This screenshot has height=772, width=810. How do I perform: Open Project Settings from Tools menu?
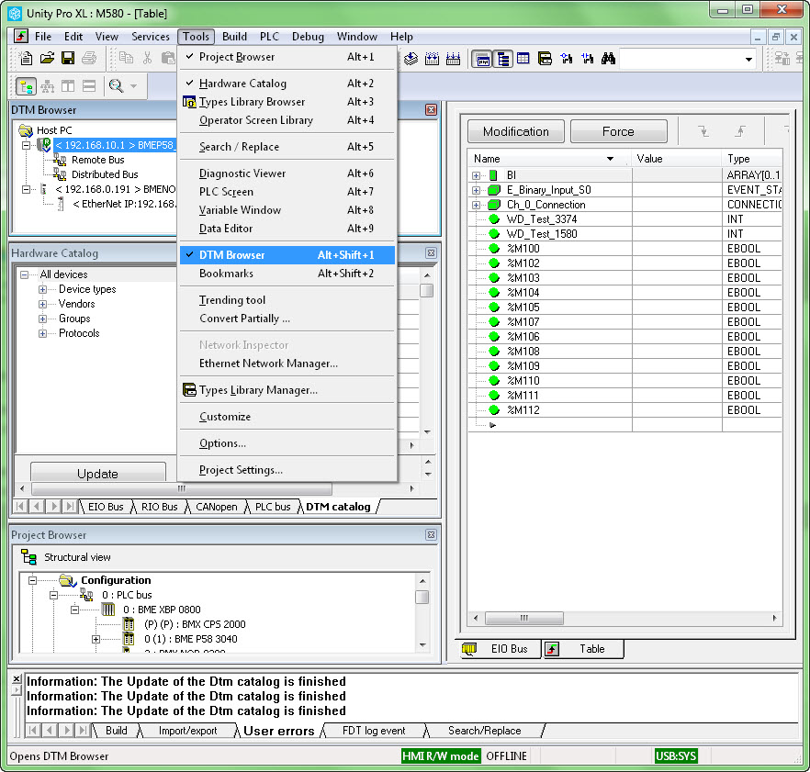click(287, 470)
